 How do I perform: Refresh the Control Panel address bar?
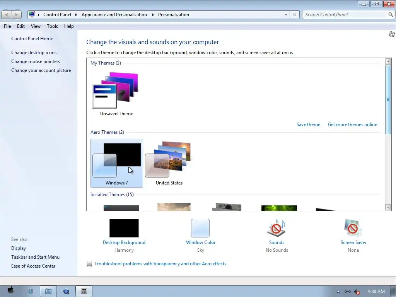(295, 15)
